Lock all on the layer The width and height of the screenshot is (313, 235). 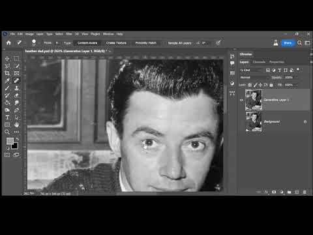271,85
